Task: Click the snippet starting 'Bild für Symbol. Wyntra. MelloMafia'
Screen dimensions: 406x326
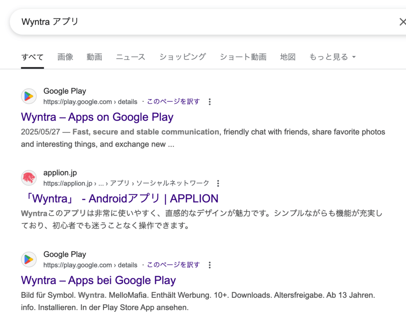Action: coord(198,301)
